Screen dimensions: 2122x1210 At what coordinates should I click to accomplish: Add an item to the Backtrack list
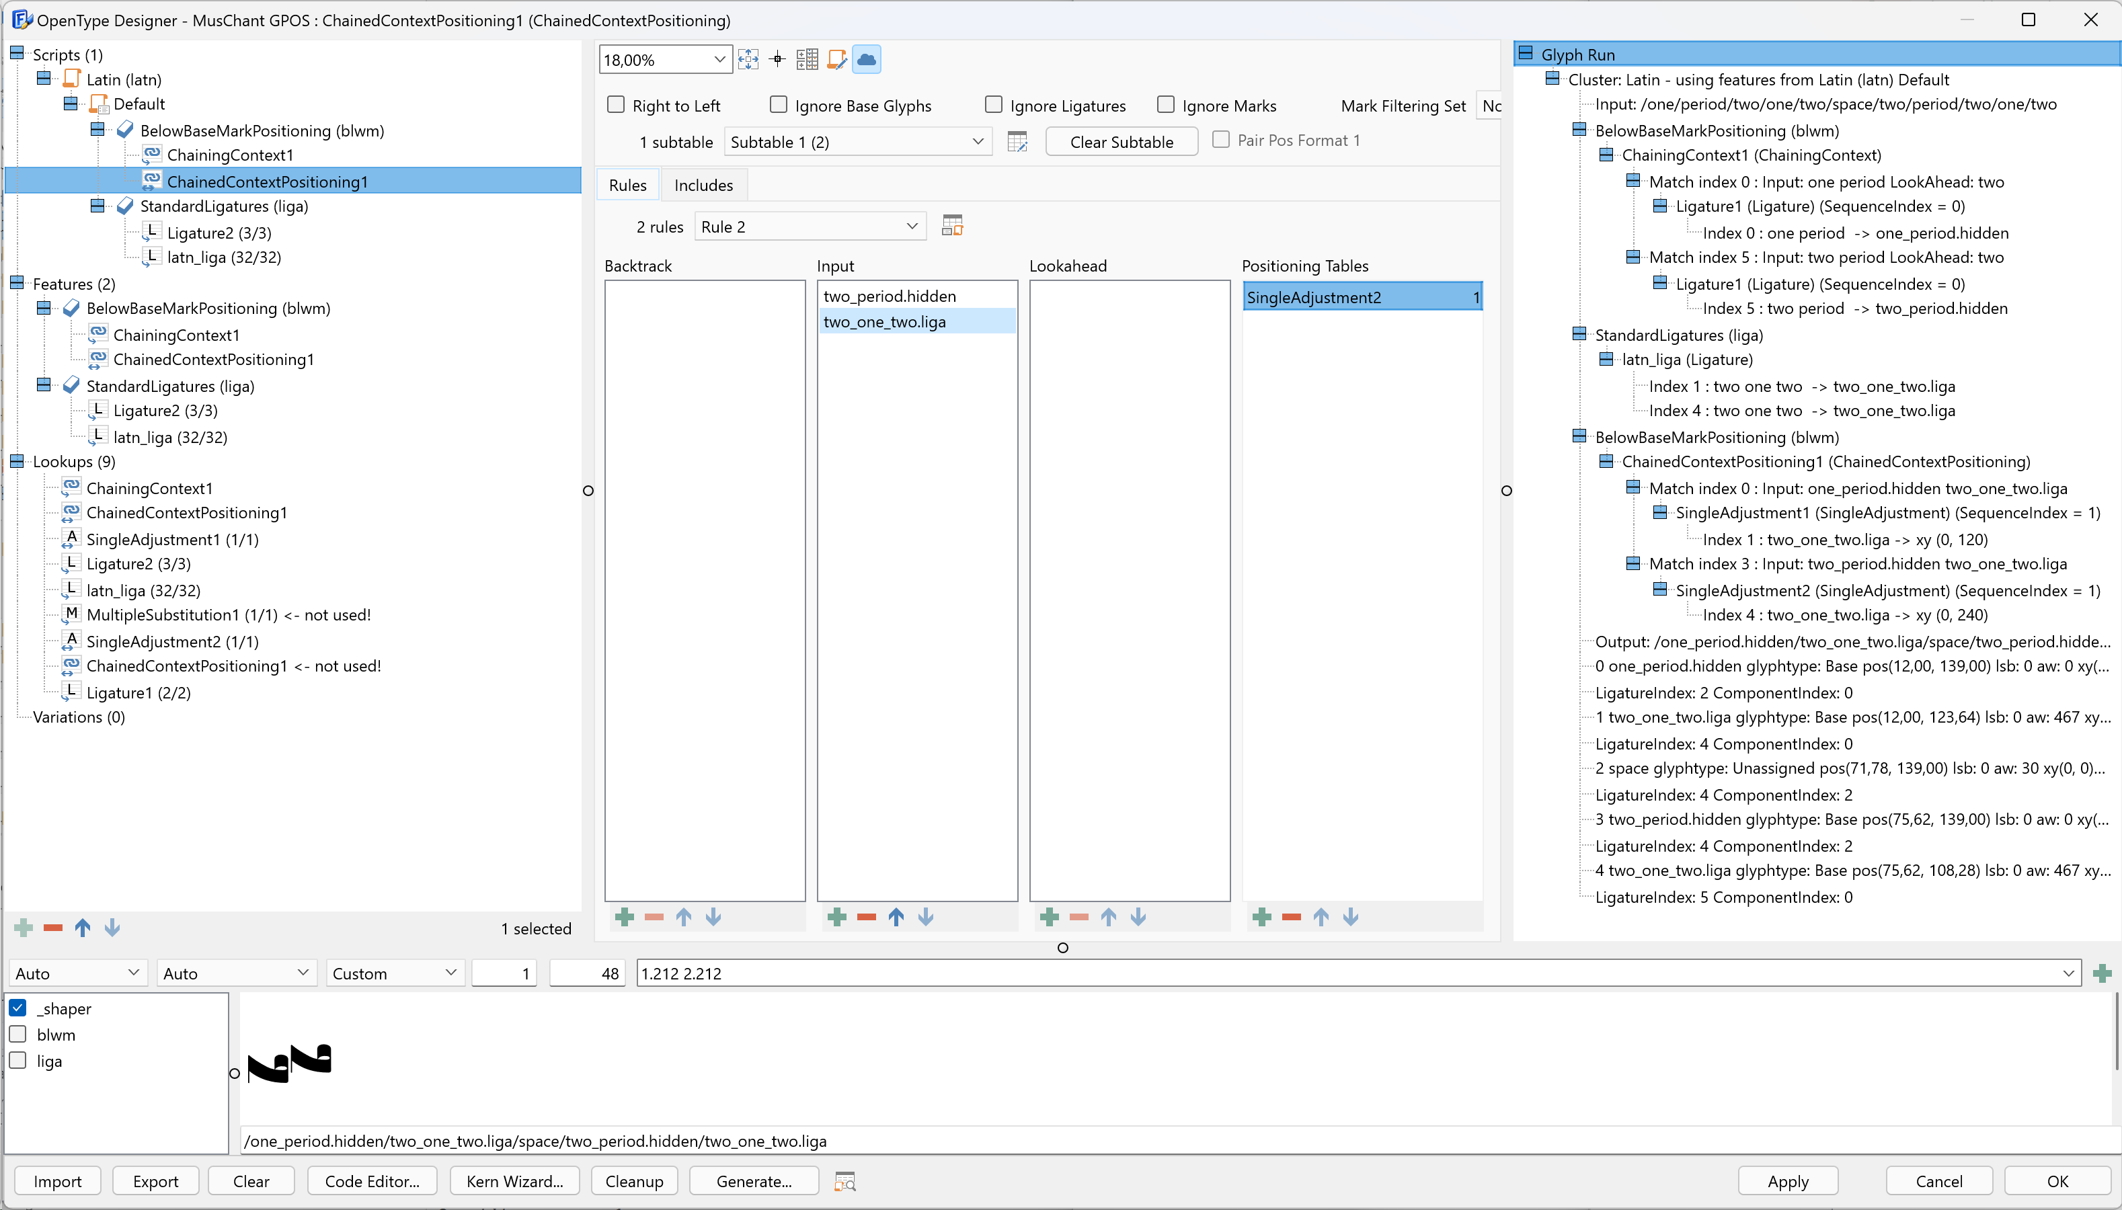tap(625, 917)
